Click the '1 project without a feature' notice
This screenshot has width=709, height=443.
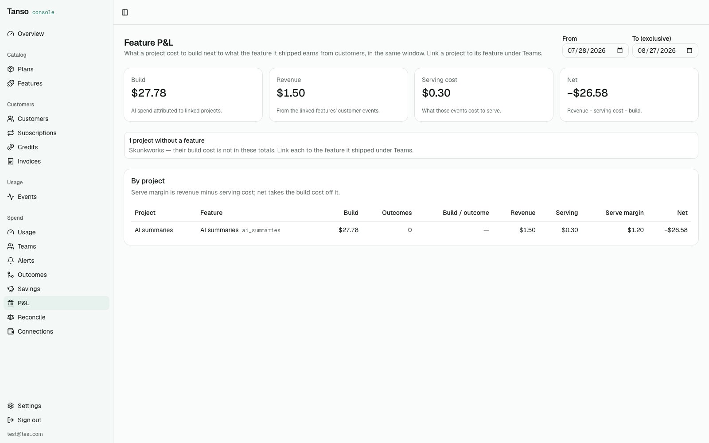[411, 145]
